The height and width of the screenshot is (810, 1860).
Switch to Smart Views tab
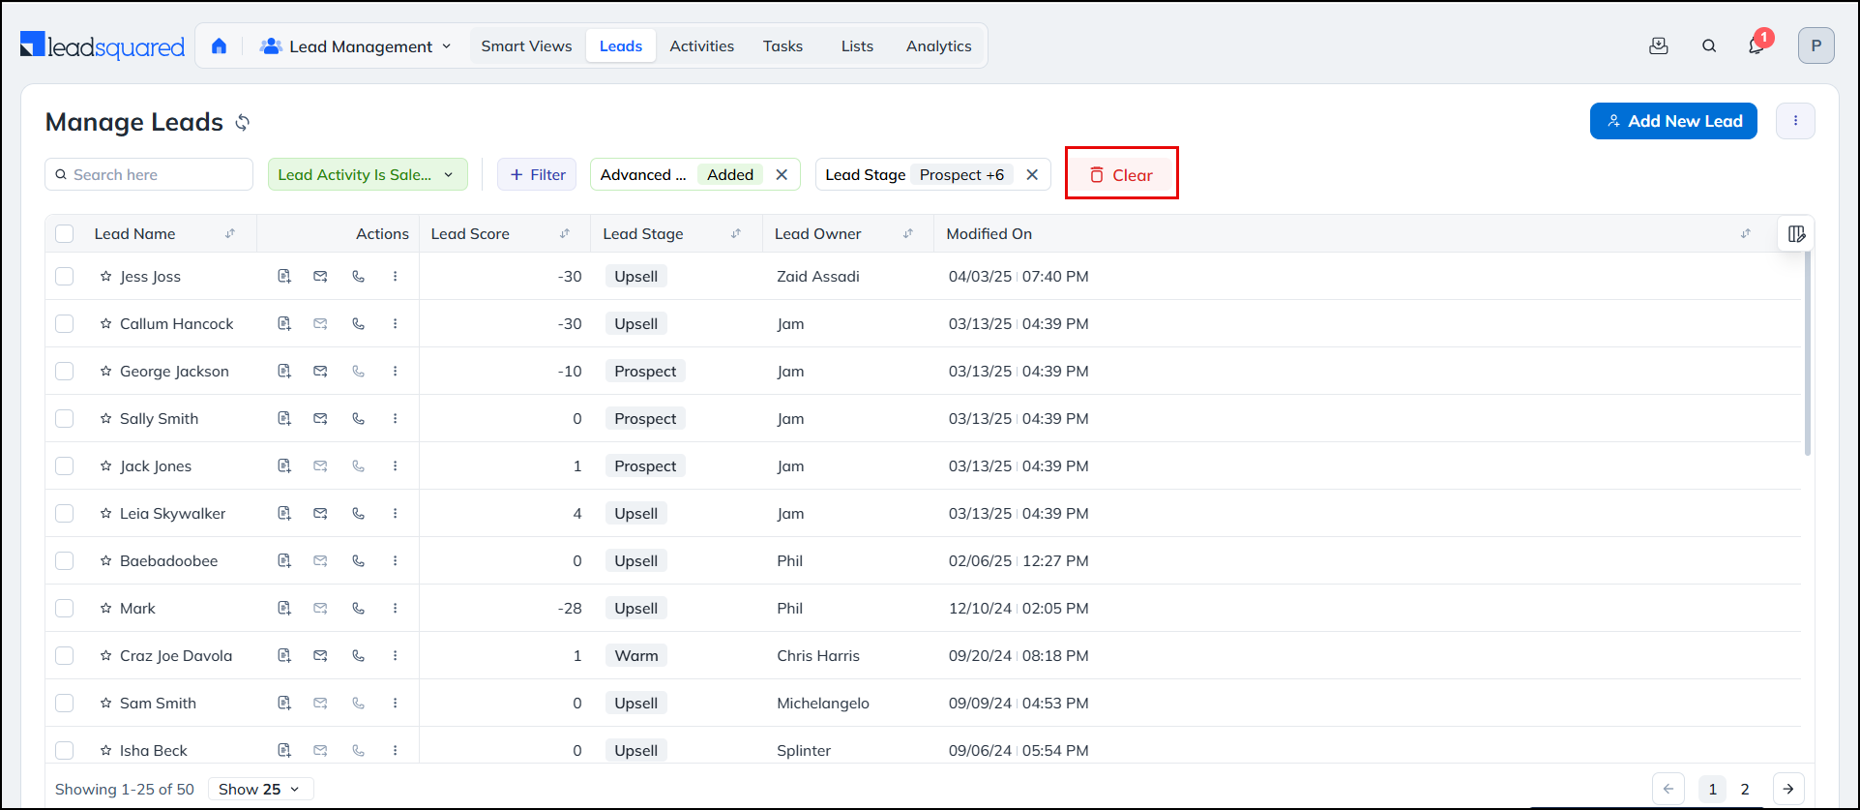coord(526,46)
